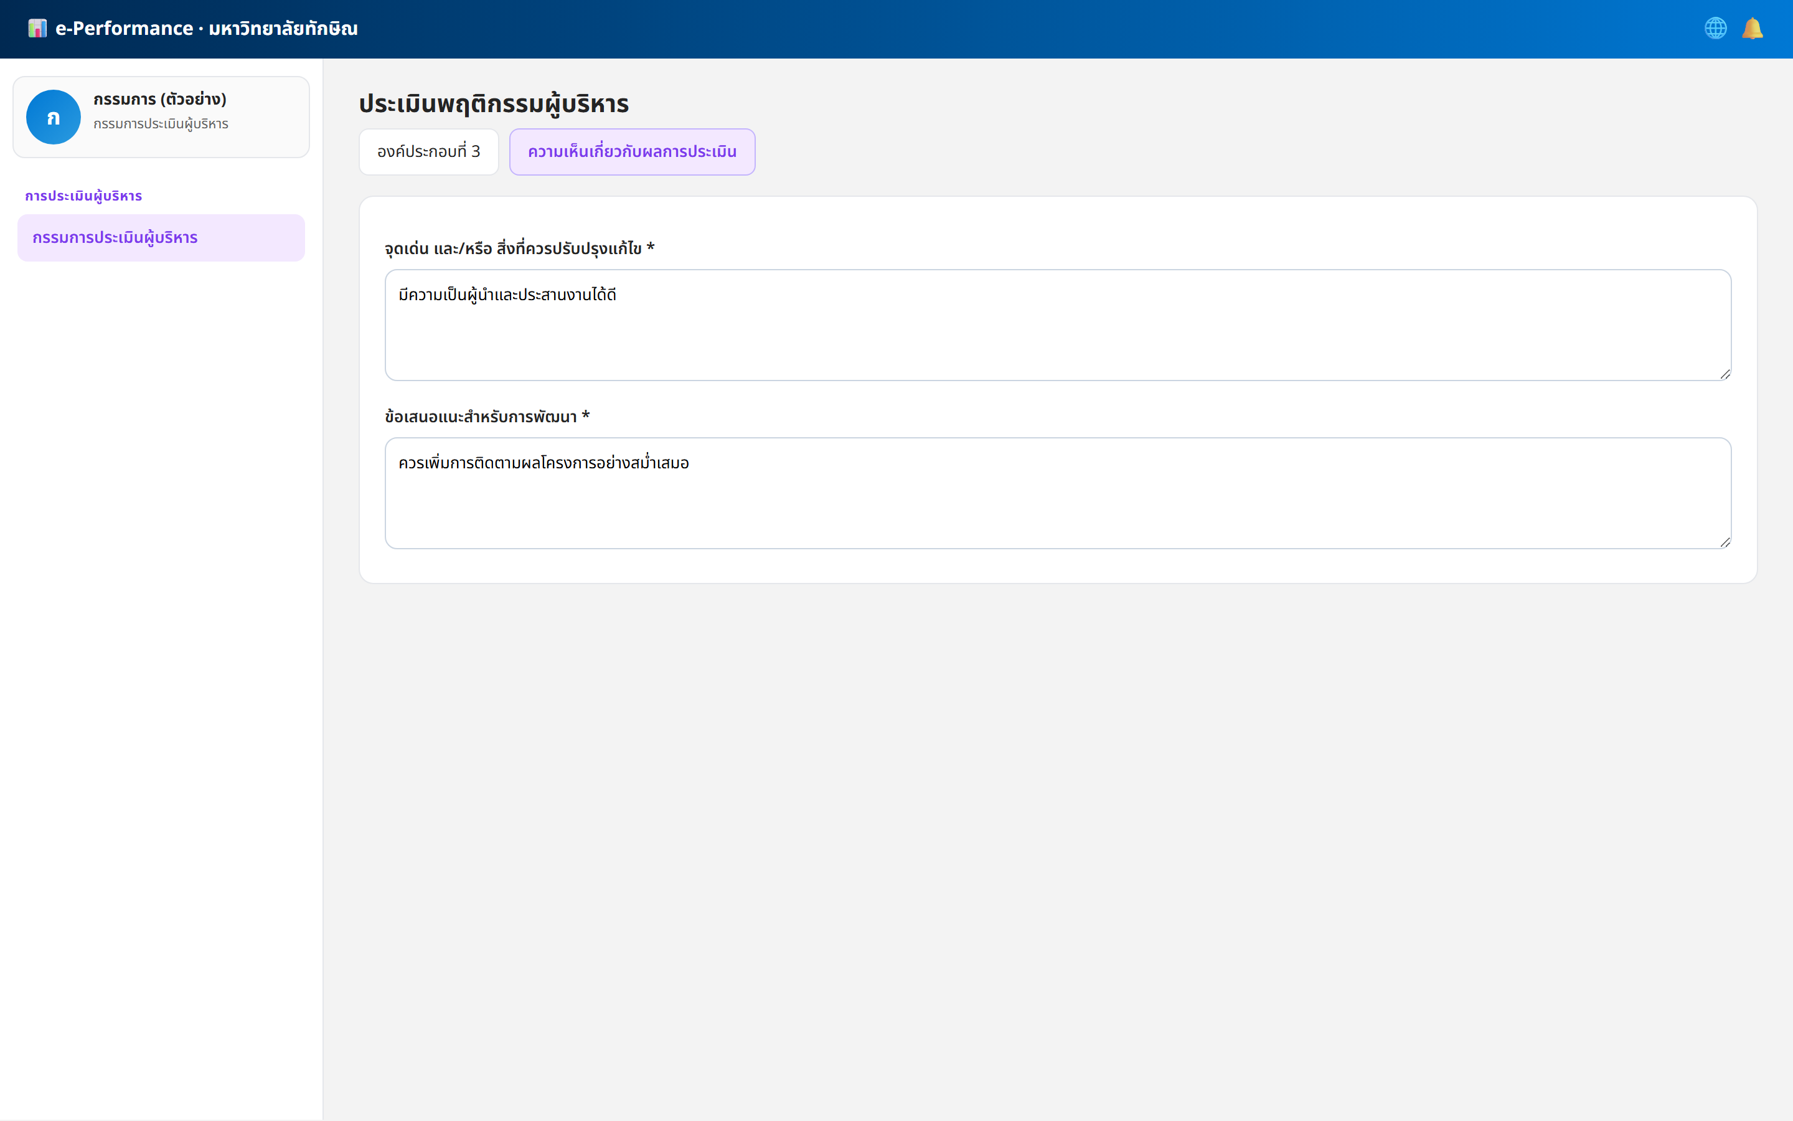Switch to the องค์ประกอบที่ 3 tab

[429, 152]
